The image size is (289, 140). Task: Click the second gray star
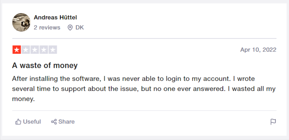pos(25,50)
